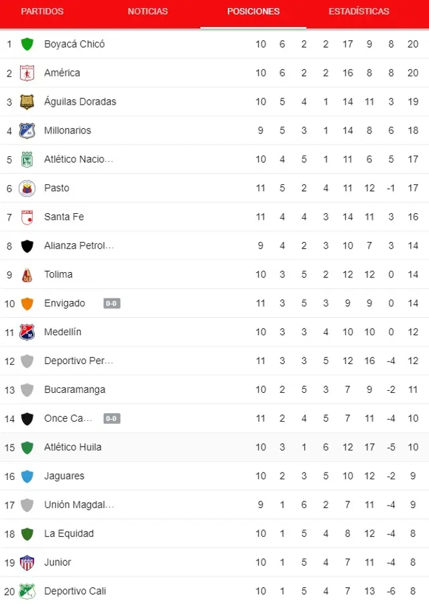Click Once Caldas 0-0 score badge
The width and height of the screenshot is (429, 604).
(x=112, y=418)
